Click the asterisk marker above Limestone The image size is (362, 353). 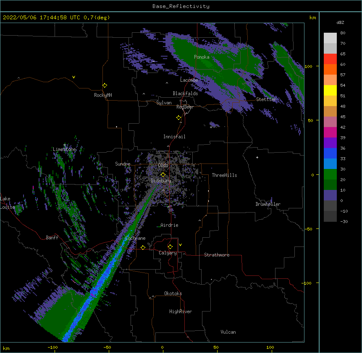click(65, 145)
